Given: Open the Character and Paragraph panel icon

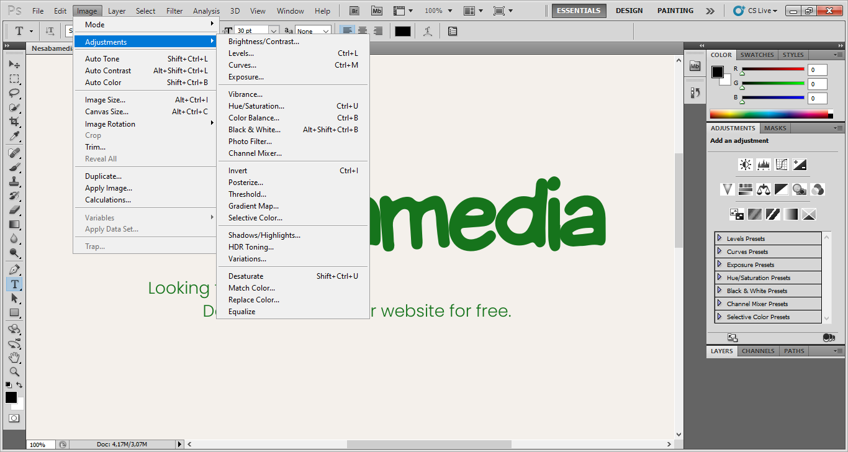Looking at the screenshot, I should tap(453, 31).
